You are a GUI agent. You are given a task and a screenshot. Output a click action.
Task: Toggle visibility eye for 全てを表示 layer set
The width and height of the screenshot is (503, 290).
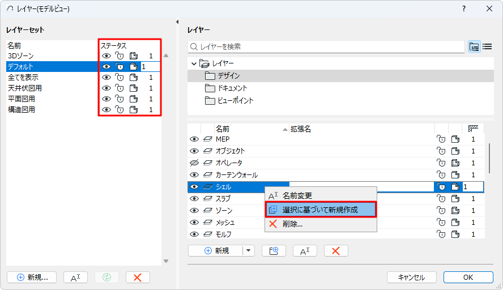tap(106, 77)
